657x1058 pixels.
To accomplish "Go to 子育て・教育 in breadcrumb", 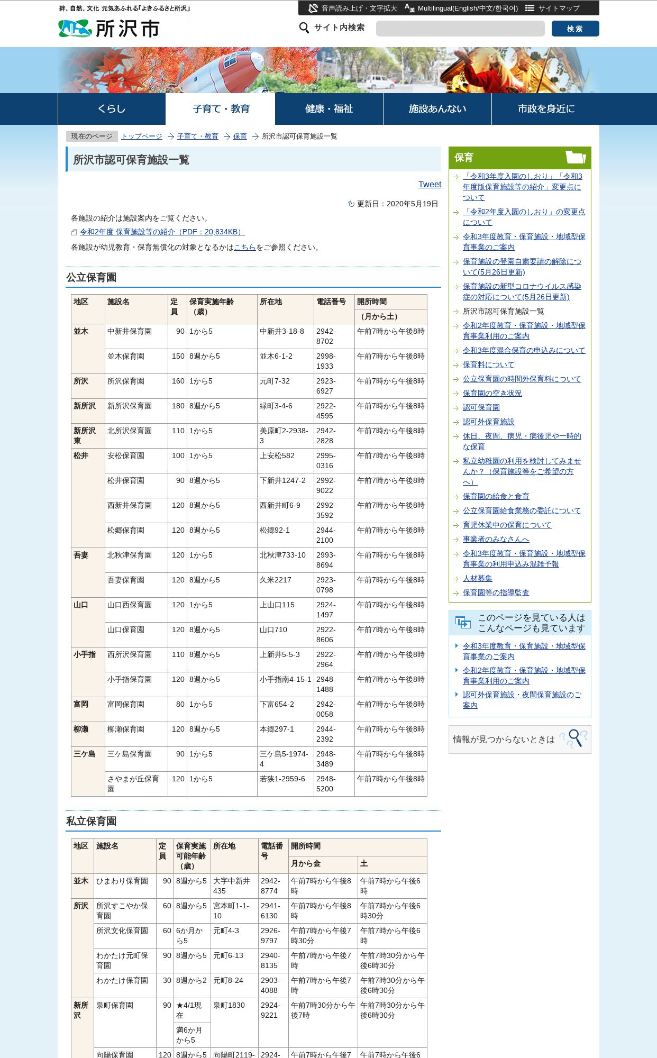I will click(x=198, y=136).
